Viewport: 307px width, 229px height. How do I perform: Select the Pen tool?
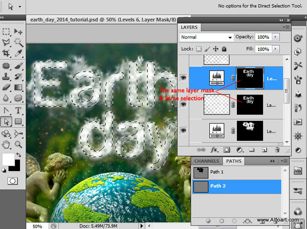pos(6,110)
